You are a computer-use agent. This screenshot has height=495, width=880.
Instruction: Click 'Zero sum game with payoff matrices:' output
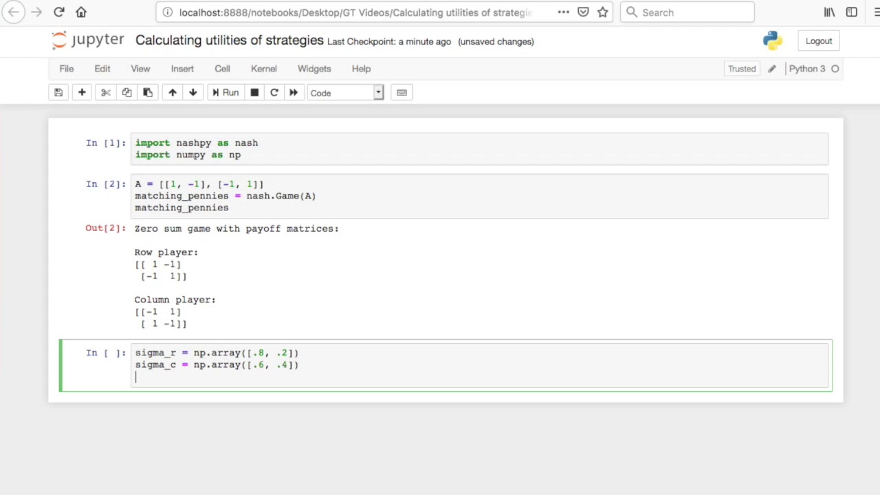pyautogui.click(x=236, y=228)
